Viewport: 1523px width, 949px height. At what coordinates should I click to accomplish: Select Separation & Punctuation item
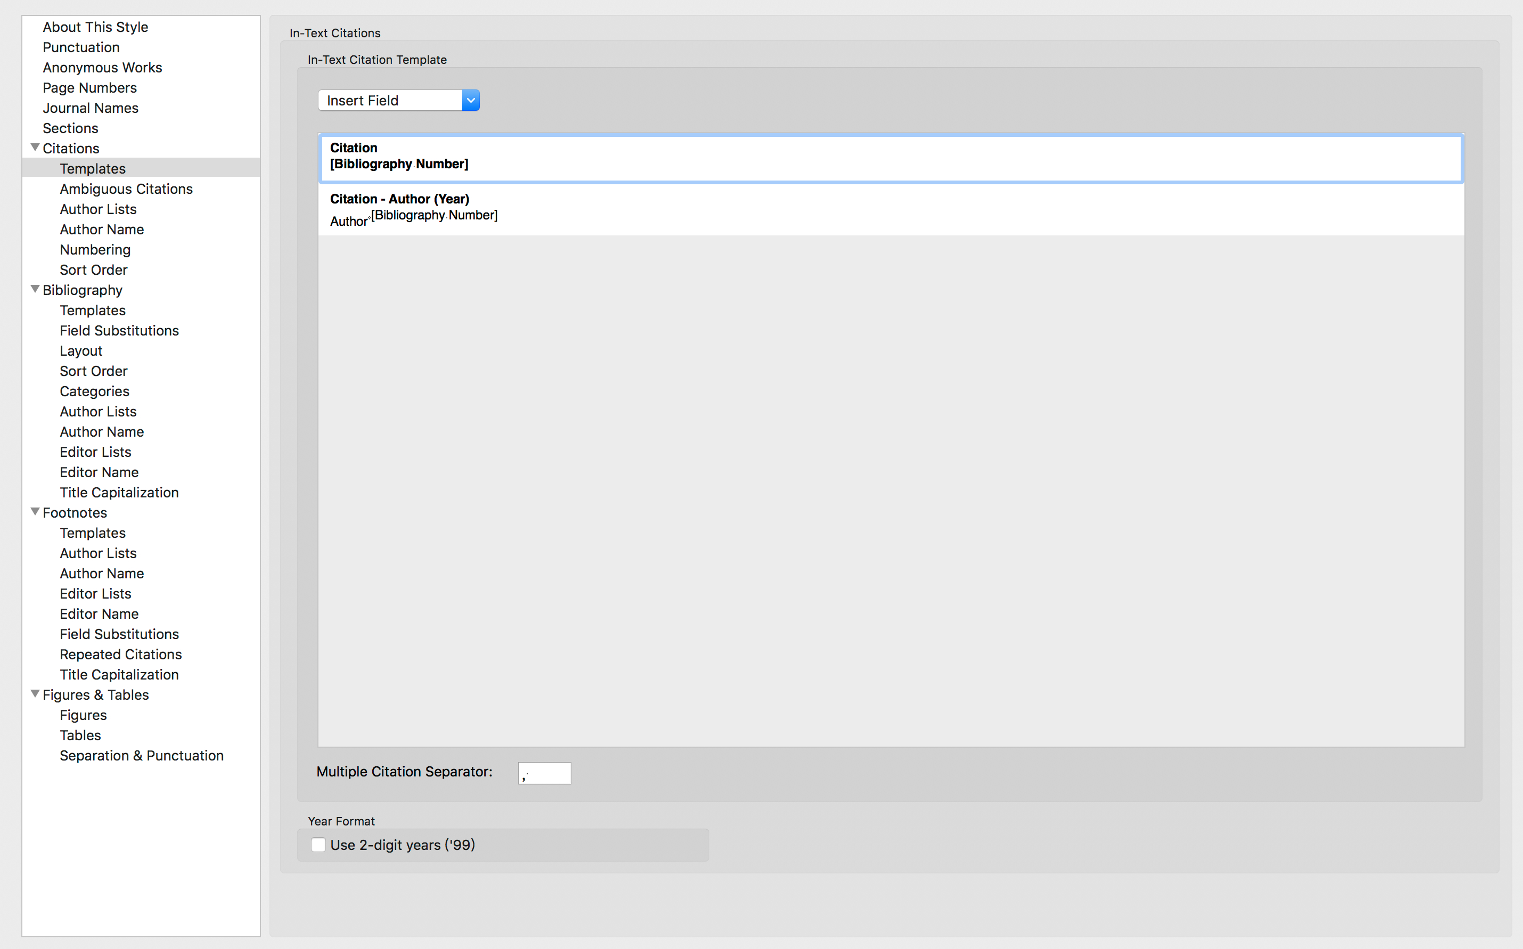pos(141,756)
